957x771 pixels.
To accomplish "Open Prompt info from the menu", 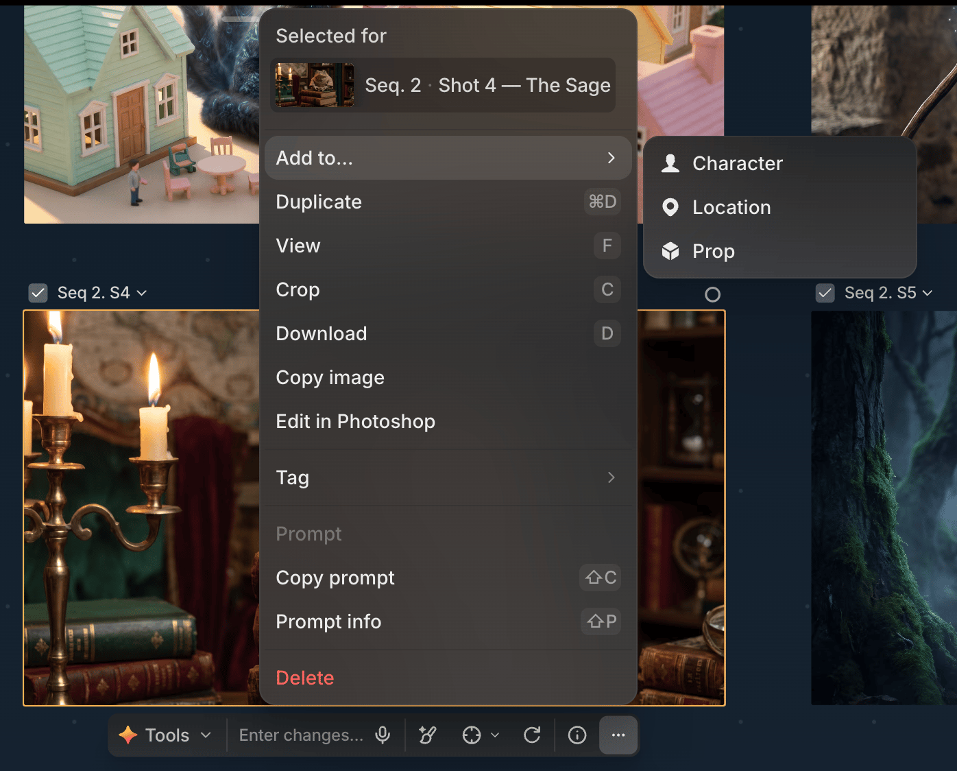I will (x=448, y=621).
